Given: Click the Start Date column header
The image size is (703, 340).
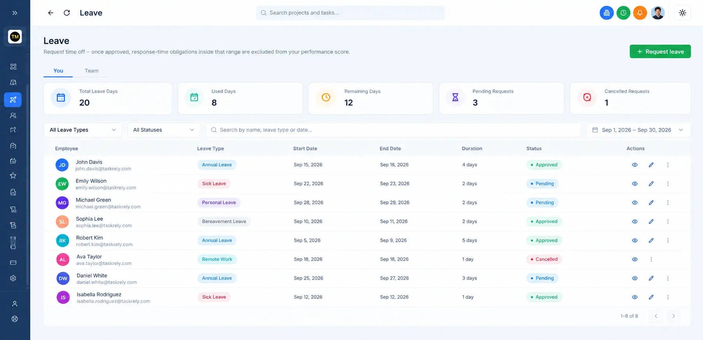Looking at the screenshot, I should (x=305, y=149).
